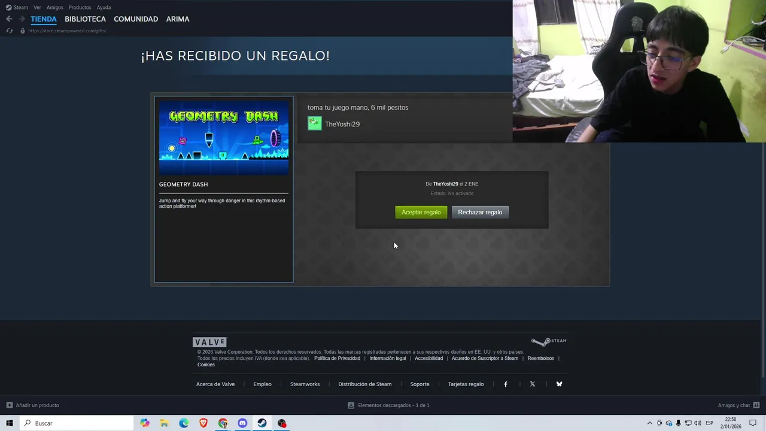Open the clock showing 22:58
The image size is (766, 431).
pyautogui.click(x=731, y=423)
